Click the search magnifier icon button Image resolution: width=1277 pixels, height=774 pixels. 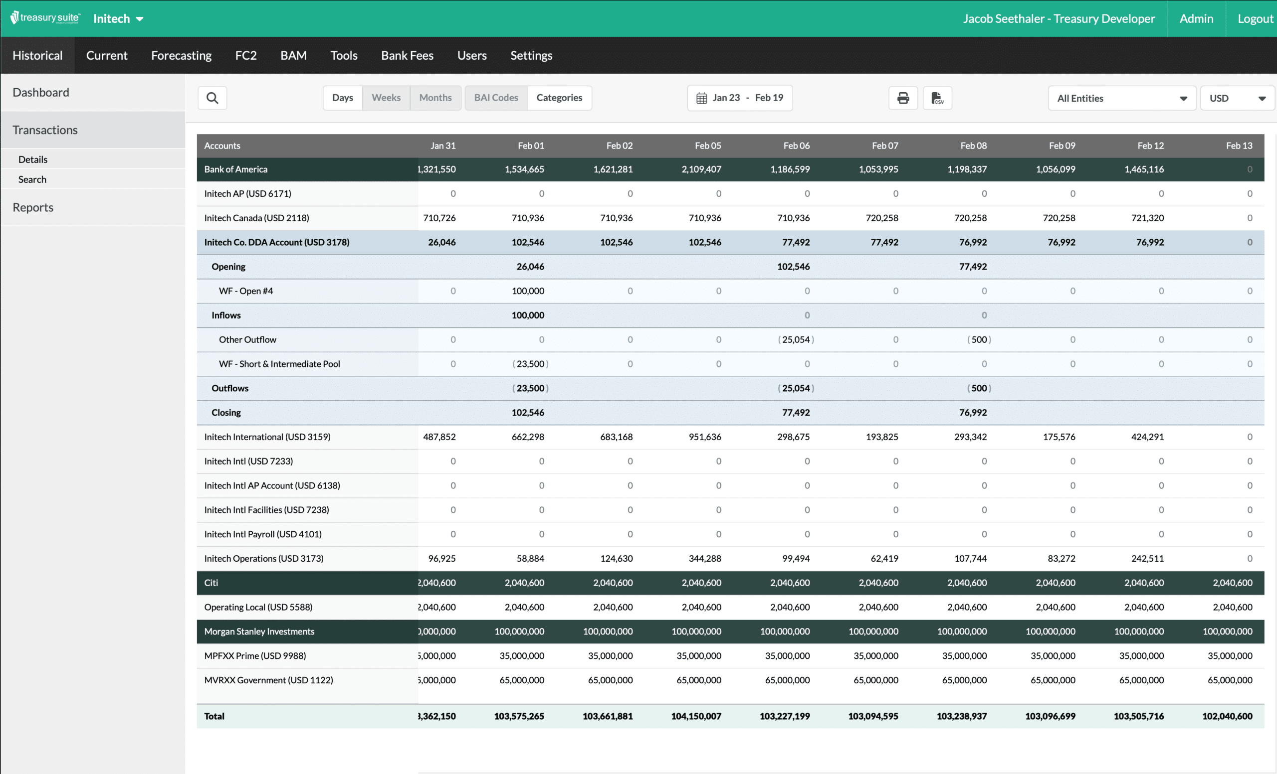(212, 98)
